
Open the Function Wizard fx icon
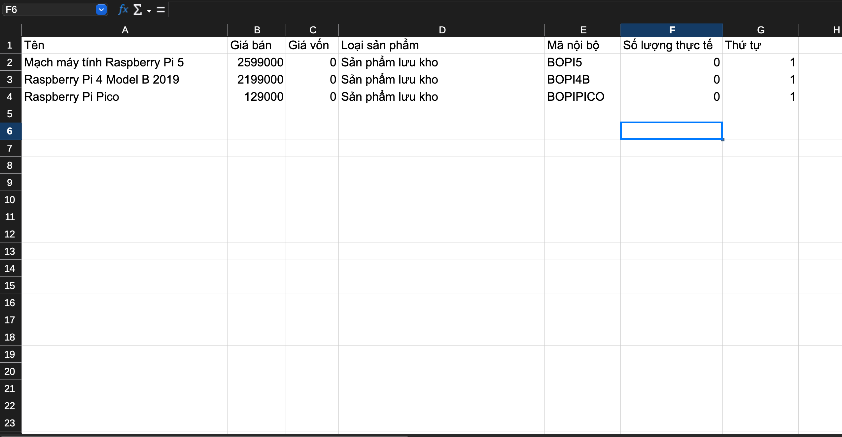coord(123,10)
